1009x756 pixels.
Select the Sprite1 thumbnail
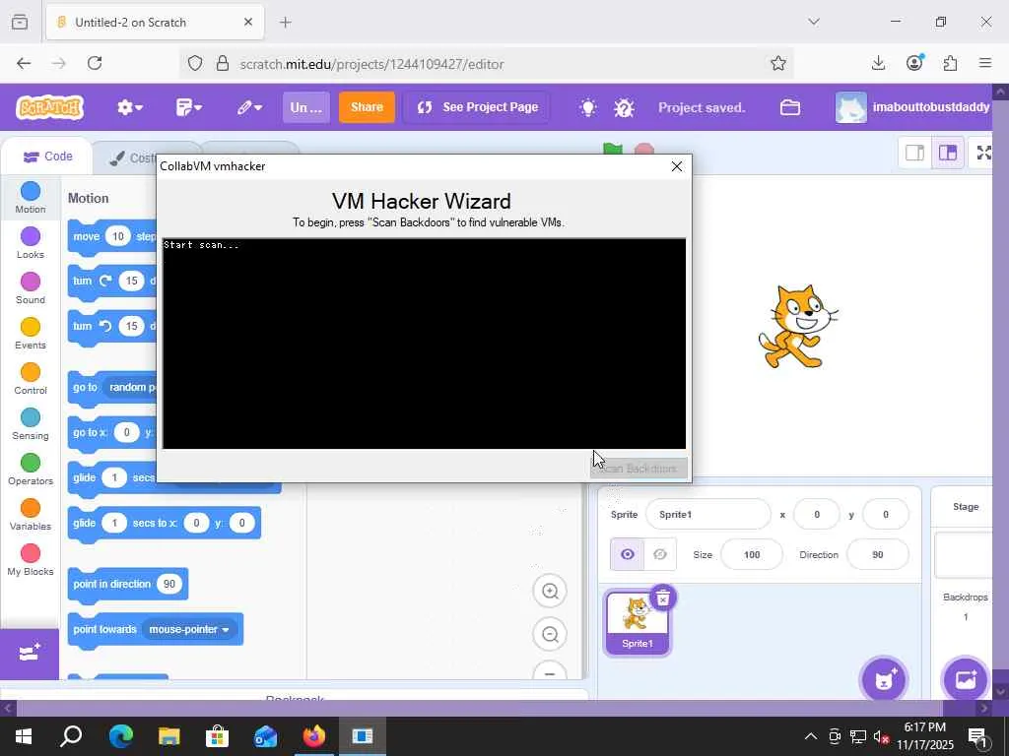[638, 622]
